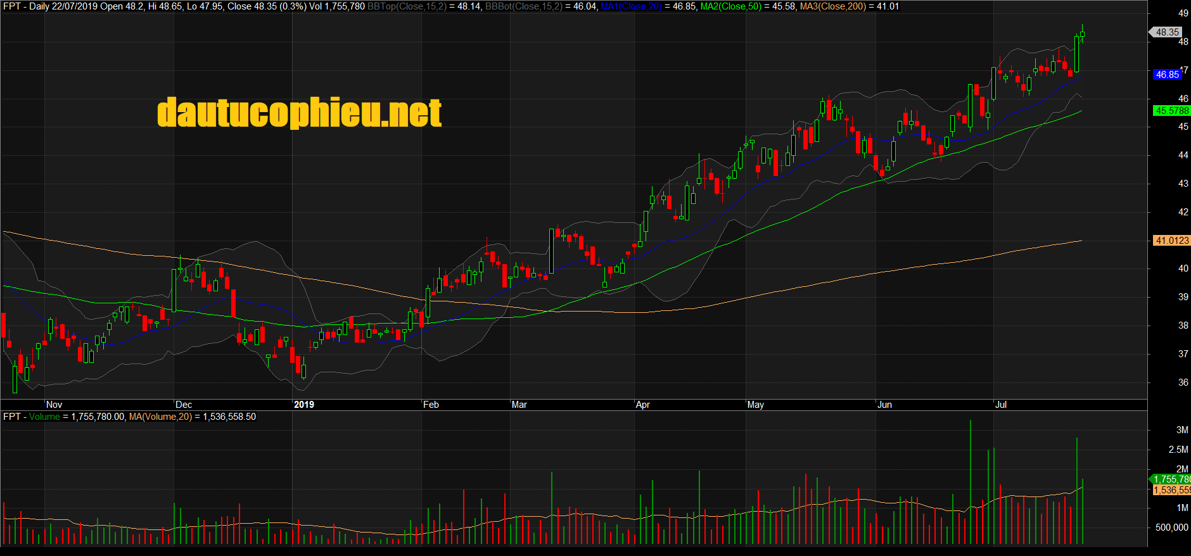The height and width of the screenshot is (556, 1191).
Task: Click the Jul marker on time axis
Action: click(x=1001, y=405)
